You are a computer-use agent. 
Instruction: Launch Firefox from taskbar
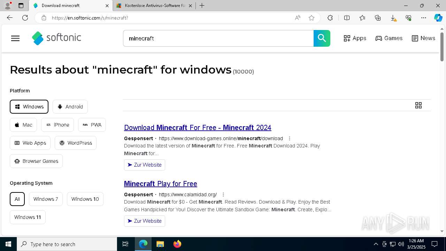(177, 244)
